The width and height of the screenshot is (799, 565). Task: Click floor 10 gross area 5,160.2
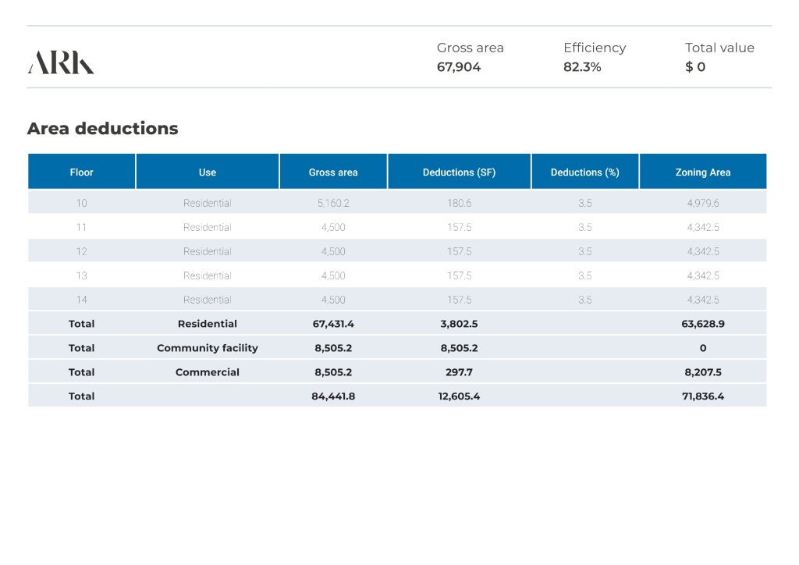333,203
